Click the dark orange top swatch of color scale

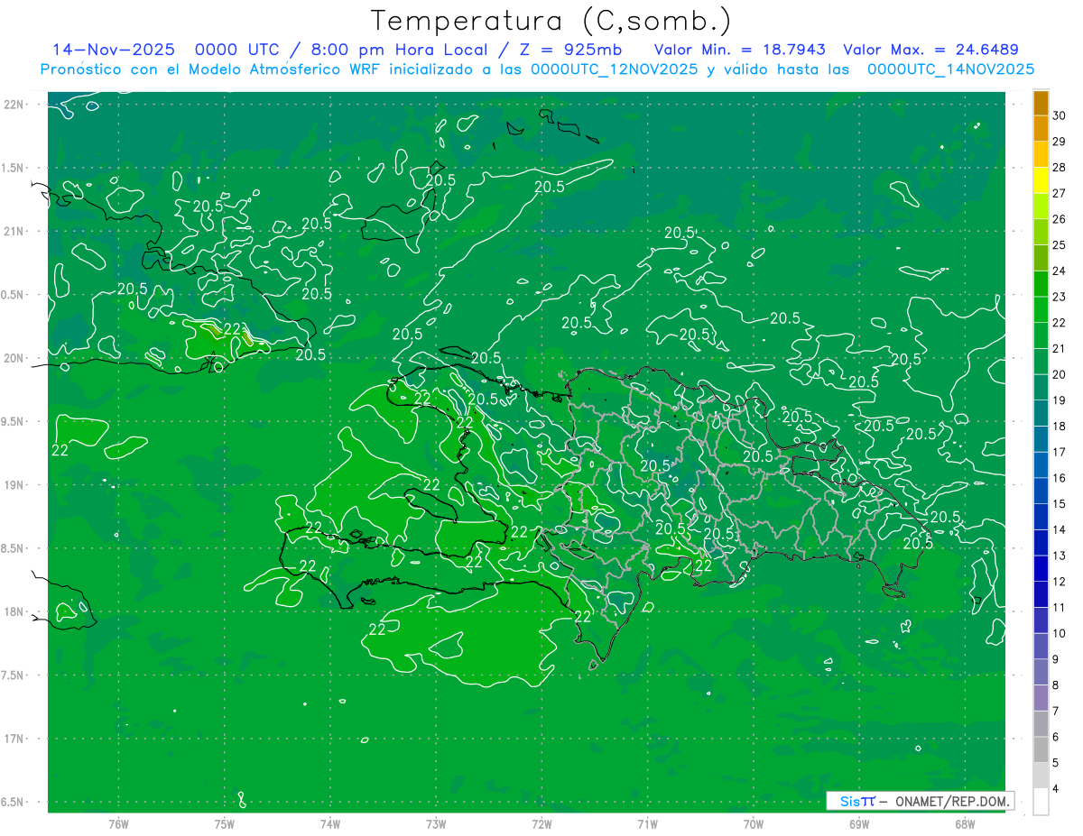click(x=1041, y=103)
